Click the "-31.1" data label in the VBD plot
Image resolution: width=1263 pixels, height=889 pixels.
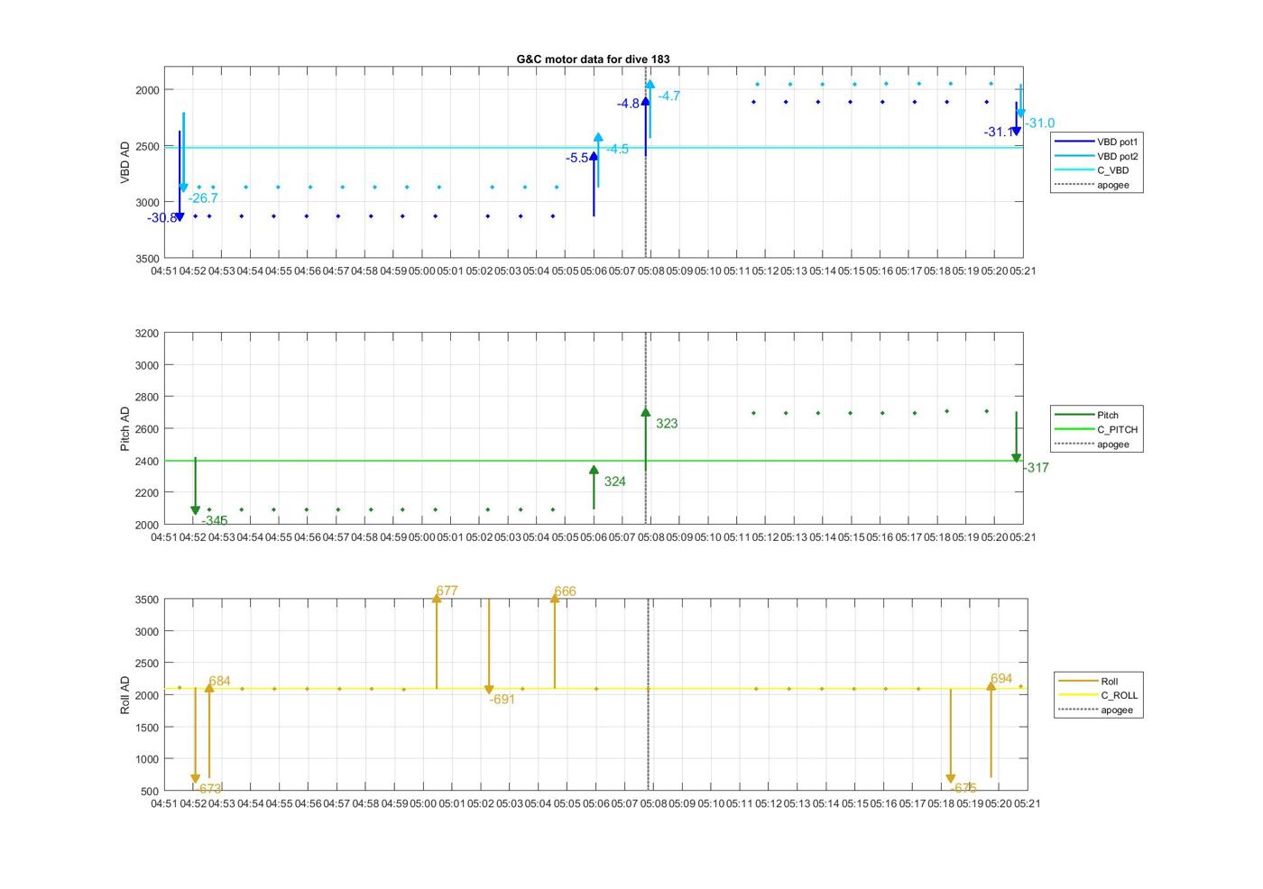click(x=998, y=132)
